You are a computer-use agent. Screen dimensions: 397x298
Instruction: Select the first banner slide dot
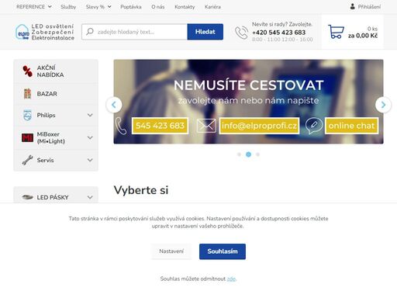[x=239, y=154]
